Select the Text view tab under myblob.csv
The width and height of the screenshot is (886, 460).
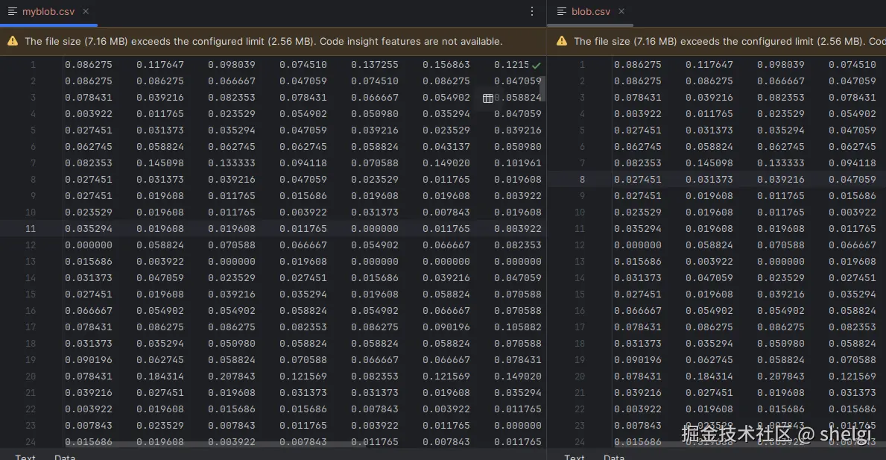(x=25, y=456)
